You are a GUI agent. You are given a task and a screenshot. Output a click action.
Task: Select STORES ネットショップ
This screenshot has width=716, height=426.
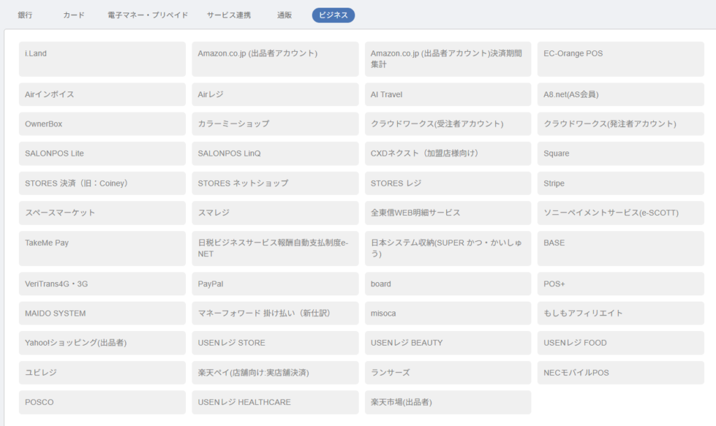tap(275, 184)
